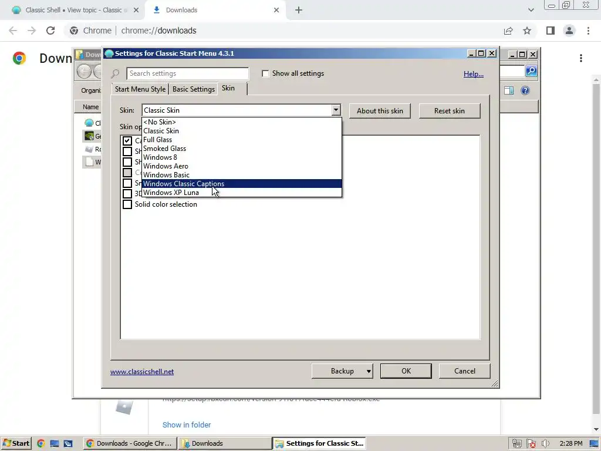Image resolution: width=601 pixels, height=451 pixels.
Task: Uncheck the first checked skin option
Action: click(x=127, y=141)
